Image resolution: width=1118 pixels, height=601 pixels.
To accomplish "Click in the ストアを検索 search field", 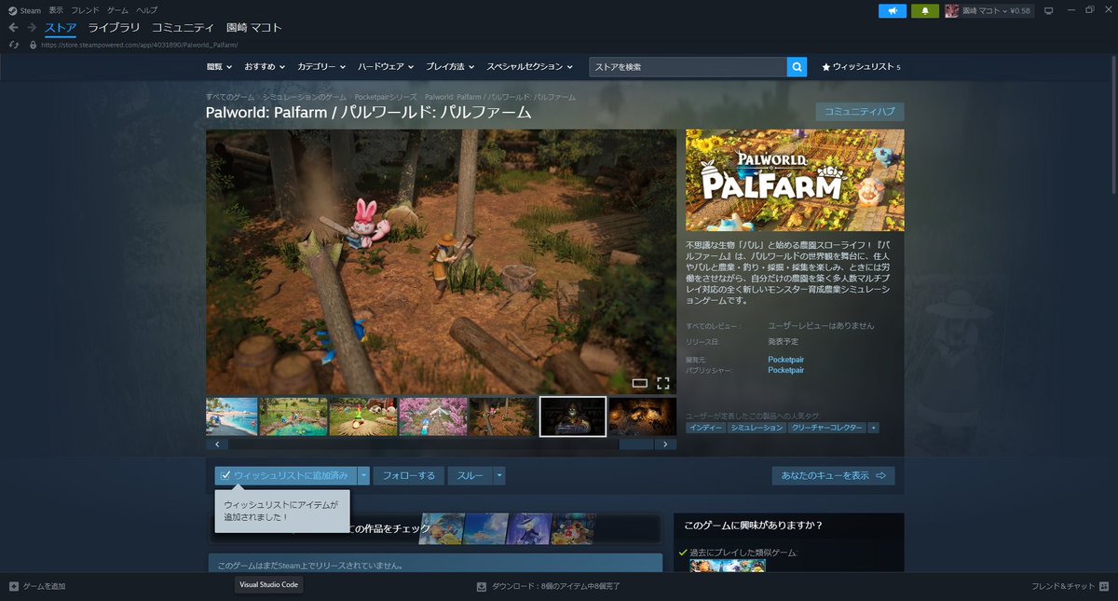I will [x=688, y=67].
